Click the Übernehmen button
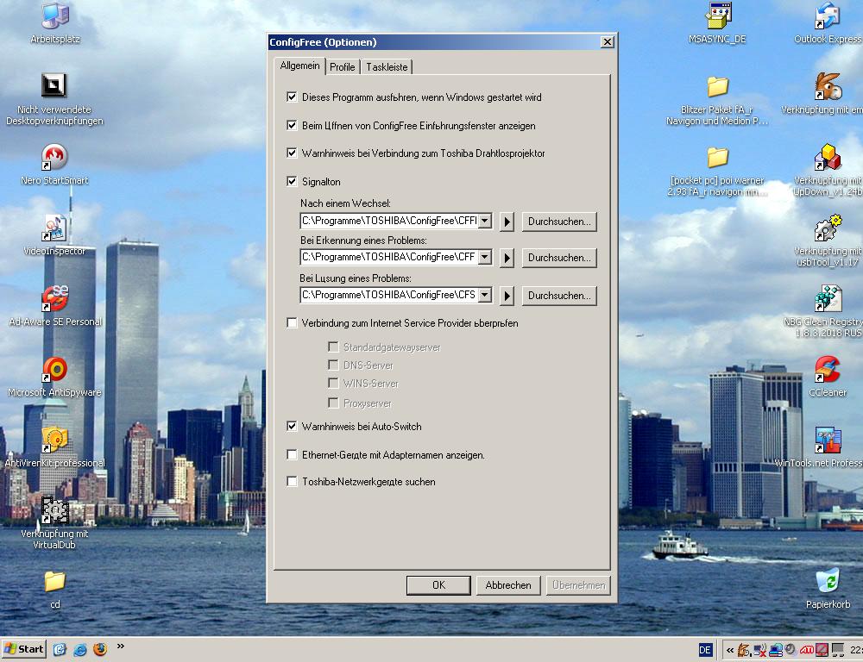 (x=578, y=585)
